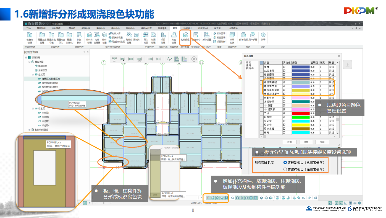Click 导出json数据 in the ribbon
The image size is (386, 218).
point(117,42)
